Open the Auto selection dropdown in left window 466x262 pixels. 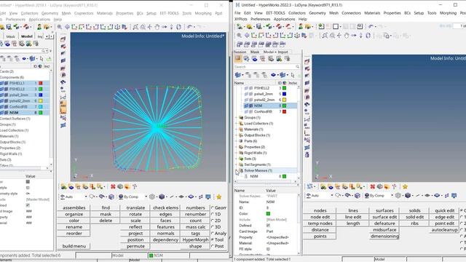click(x=86, y=196)
